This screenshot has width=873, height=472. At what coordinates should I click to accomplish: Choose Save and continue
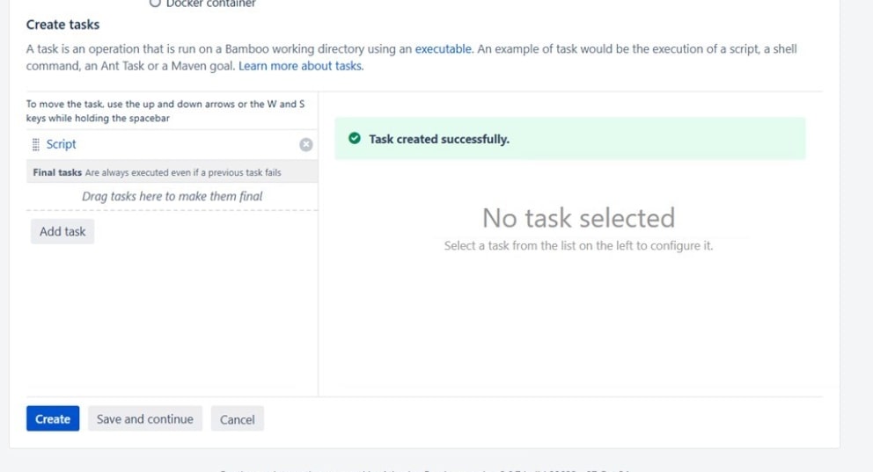click(x=144, y=418)
